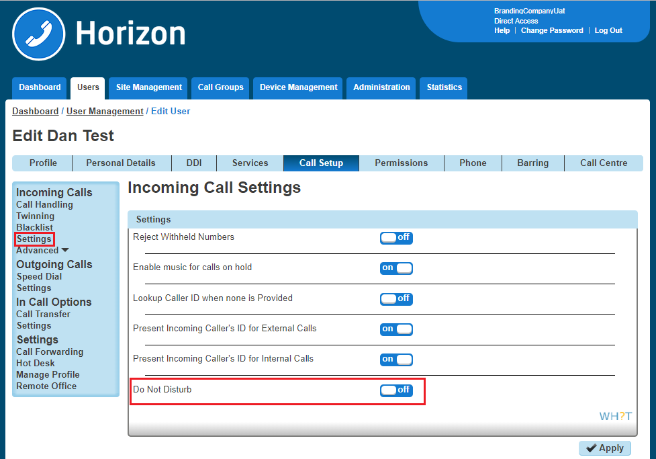Open the Dashboard main tab

(40, 88)
